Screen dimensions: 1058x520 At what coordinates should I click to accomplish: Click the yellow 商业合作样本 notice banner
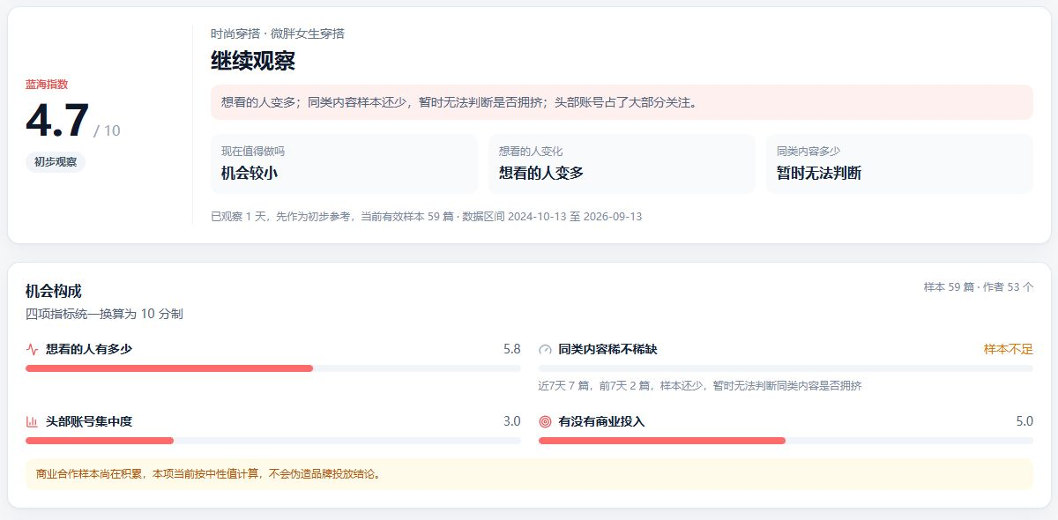[529, 474]
